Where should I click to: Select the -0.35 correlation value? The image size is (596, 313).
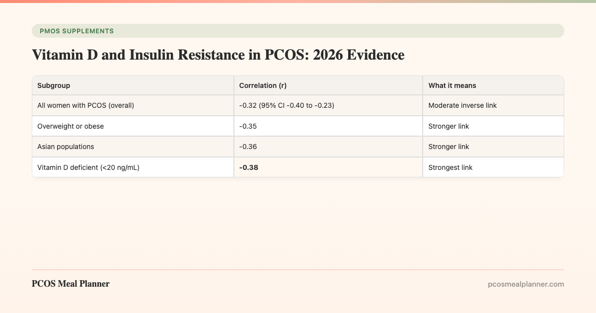[x=248, y=126]
